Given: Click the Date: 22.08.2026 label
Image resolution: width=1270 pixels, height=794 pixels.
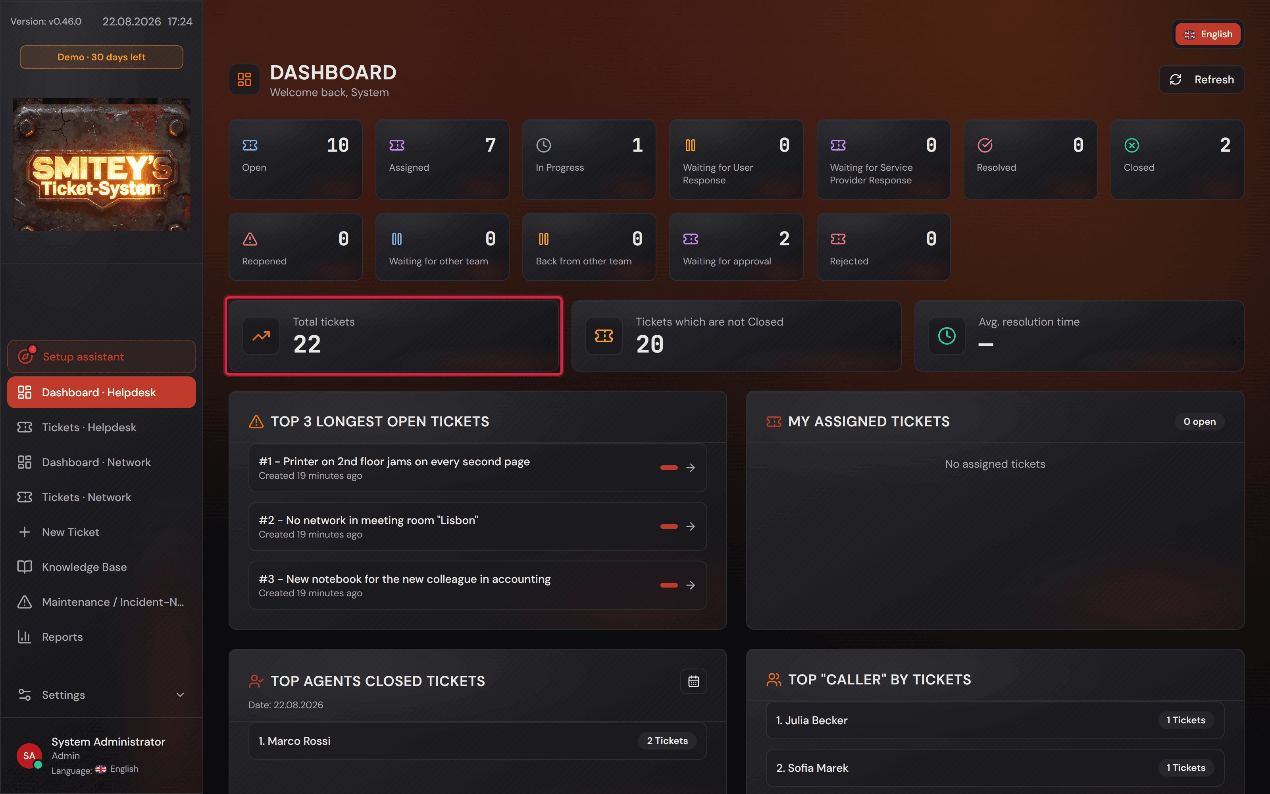Looking at the screenshot, I should 285,705.
